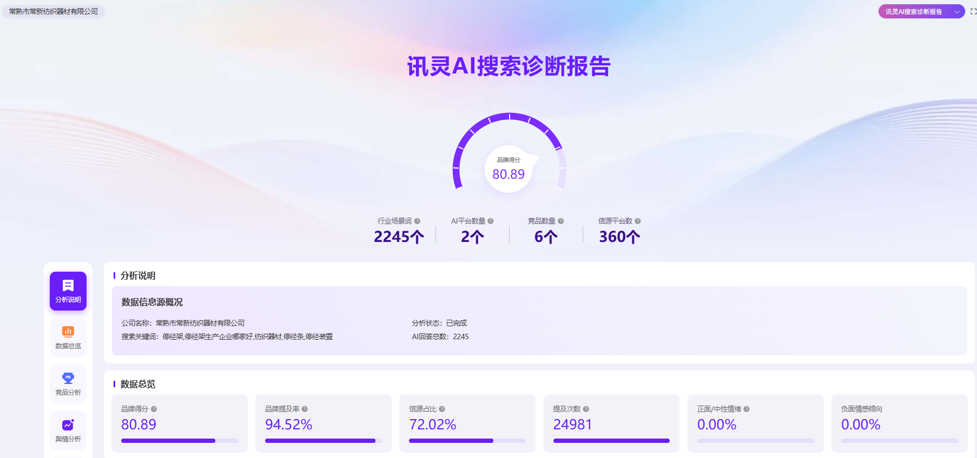The height and width of the screenshot is (458, 977).
Task: Click the 360个 source platform count
Action: point(619,237)
